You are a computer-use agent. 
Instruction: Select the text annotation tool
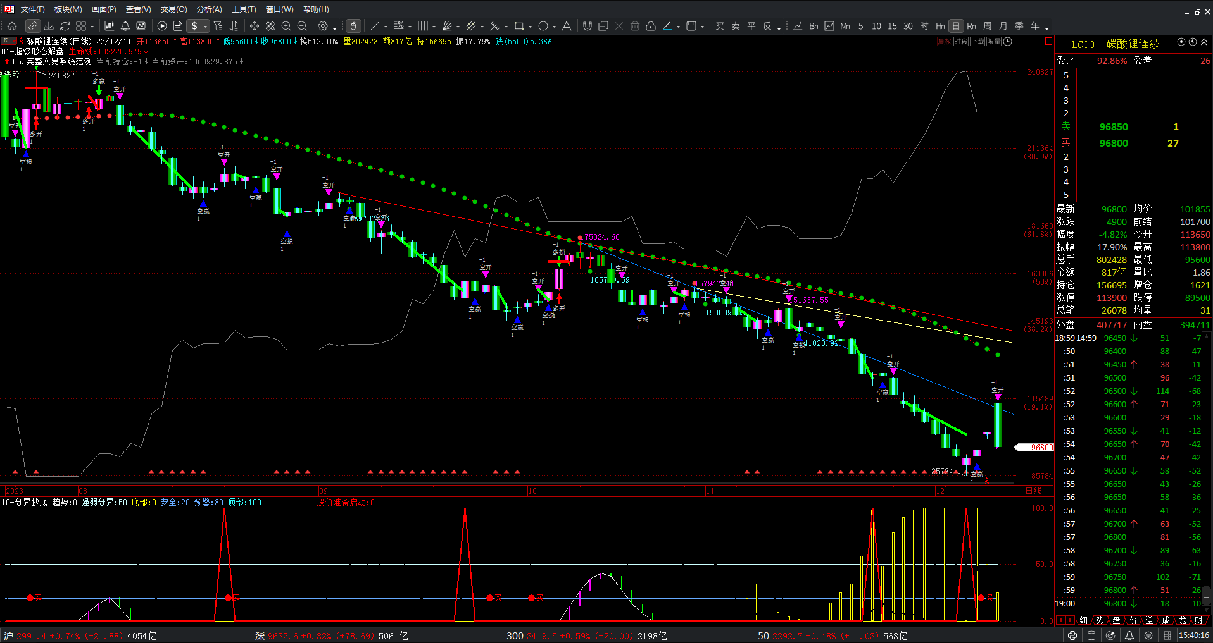pyautogui.click(x=567, y=26)
